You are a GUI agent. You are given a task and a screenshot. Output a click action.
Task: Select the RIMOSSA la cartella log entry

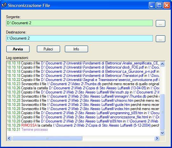tap(83, 125)
